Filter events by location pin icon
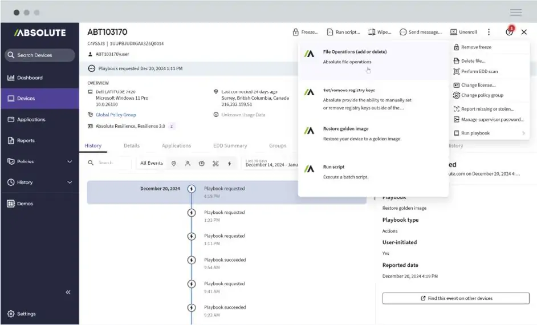 pos(174,164)
